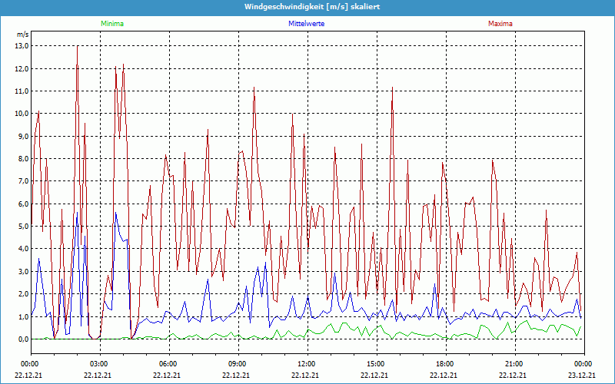Click the 13 m/s red maxima peak

coord(77,48)
